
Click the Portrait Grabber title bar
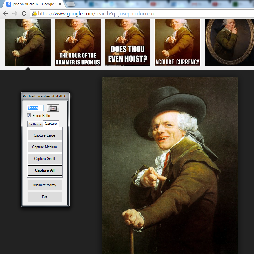tap(45, 96)
